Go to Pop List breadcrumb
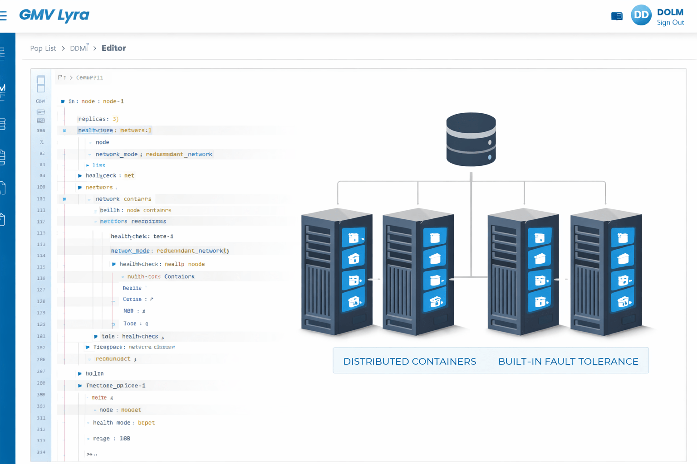697x464 pixels. (x=43, y=48)
